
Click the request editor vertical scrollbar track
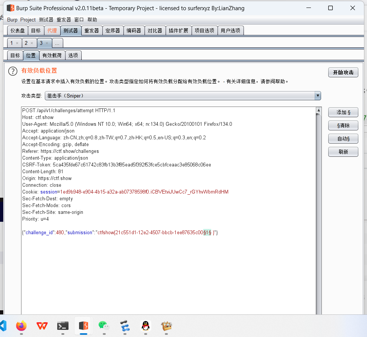[x=318, y=214]
